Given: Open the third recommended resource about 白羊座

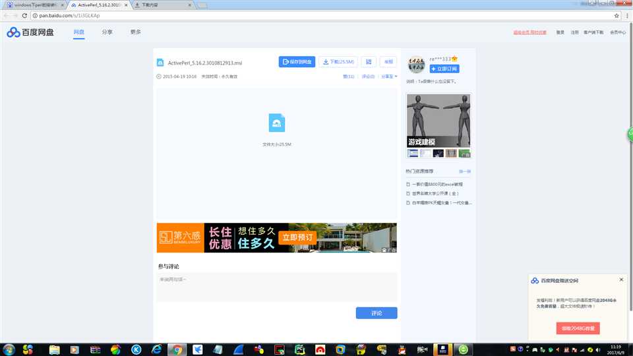Looking at the screenshot, I should 442,202.
